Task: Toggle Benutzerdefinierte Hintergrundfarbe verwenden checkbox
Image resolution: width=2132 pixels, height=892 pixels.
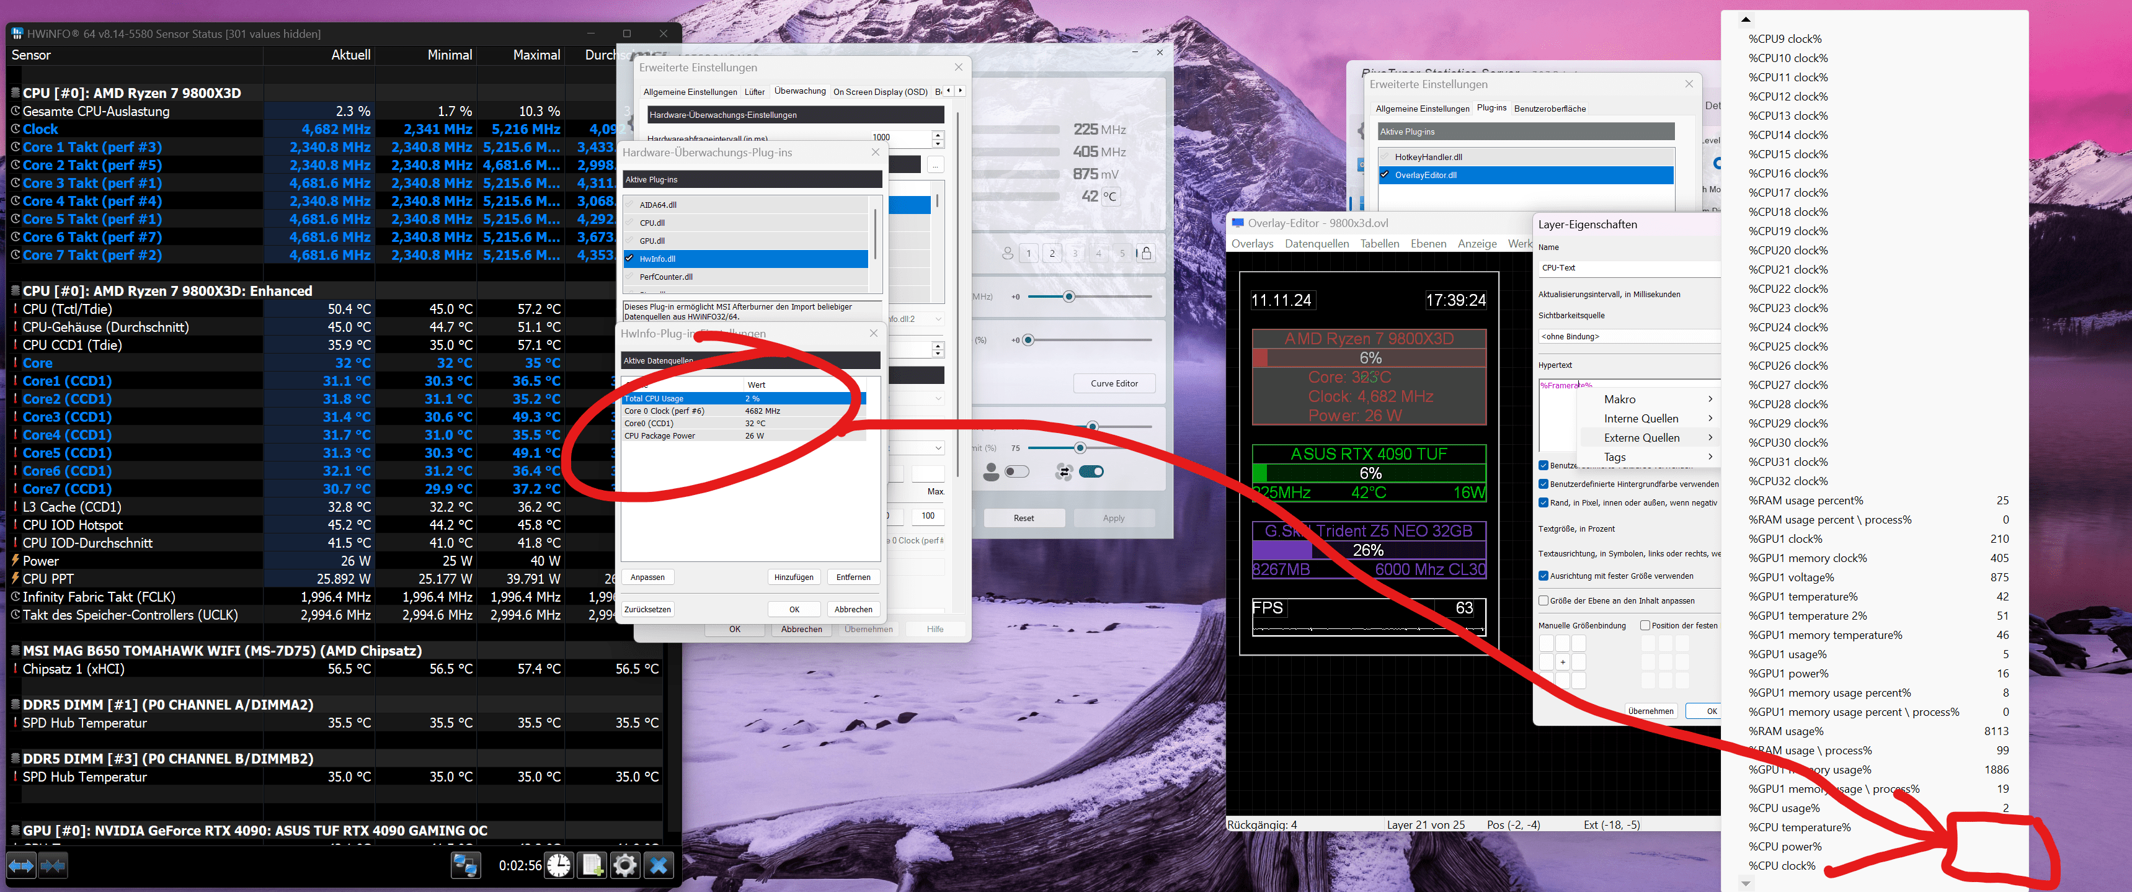Action: coord(1543,484)
